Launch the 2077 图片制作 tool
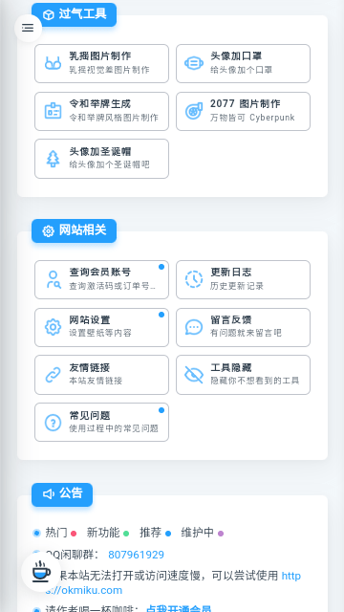Viewport: 344px width, 612px height. pos(243,111)
